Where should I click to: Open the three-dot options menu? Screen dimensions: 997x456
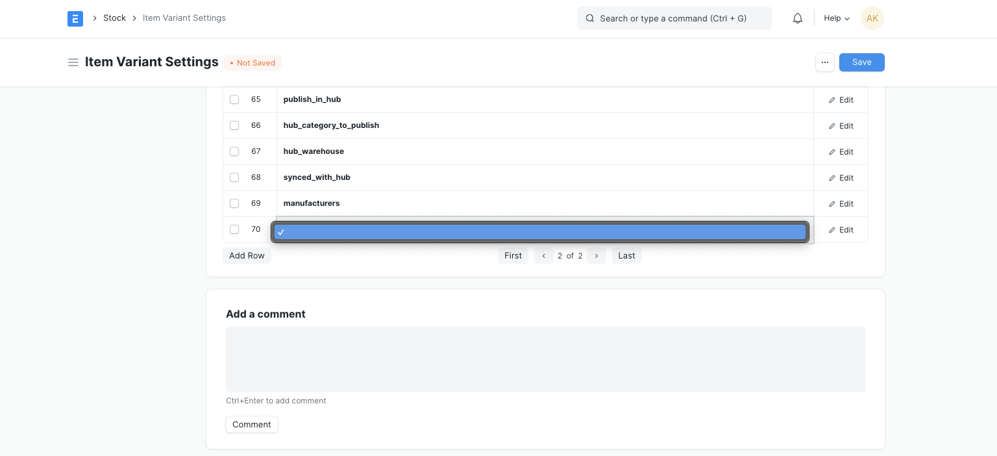point(825,62)
